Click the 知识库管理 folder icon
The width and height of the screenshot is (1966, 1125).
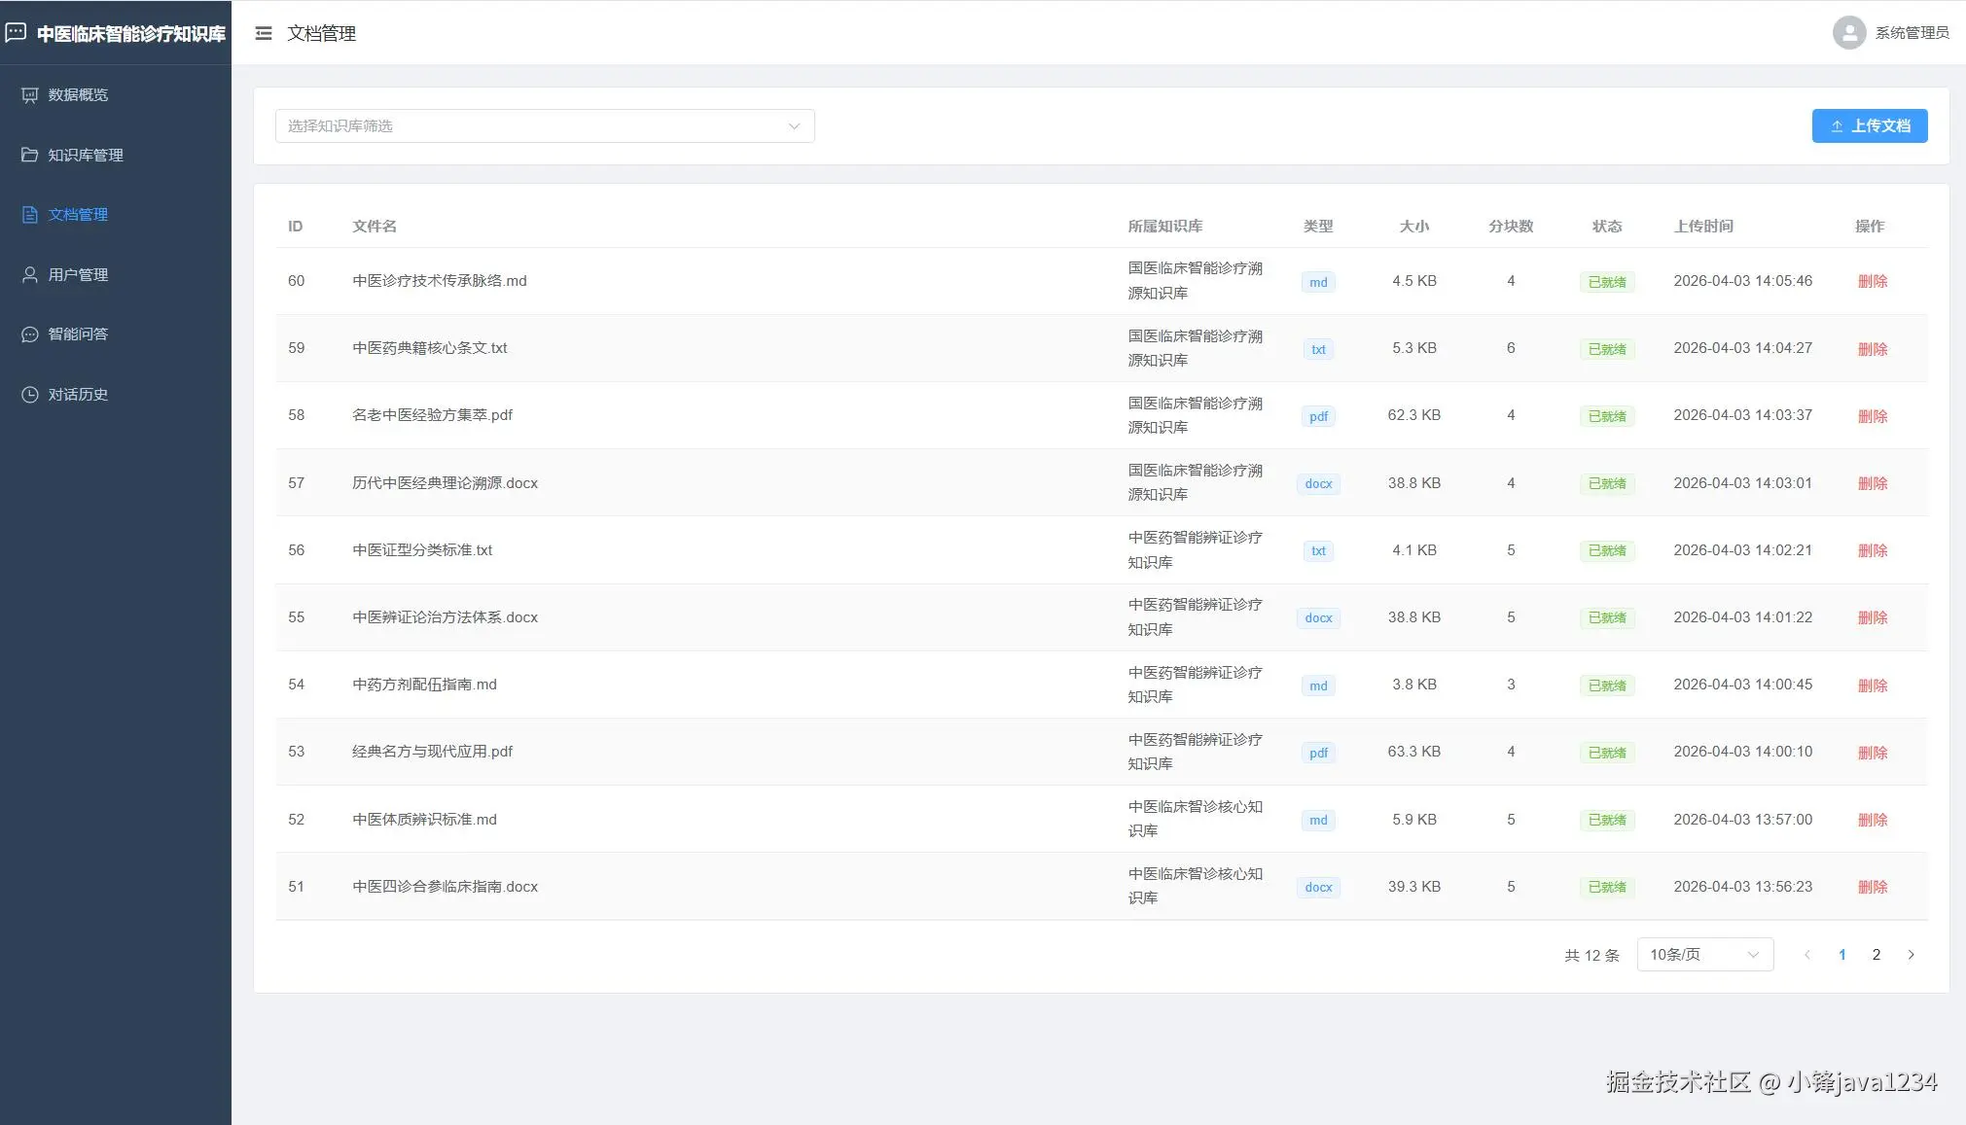pos(29,155)
